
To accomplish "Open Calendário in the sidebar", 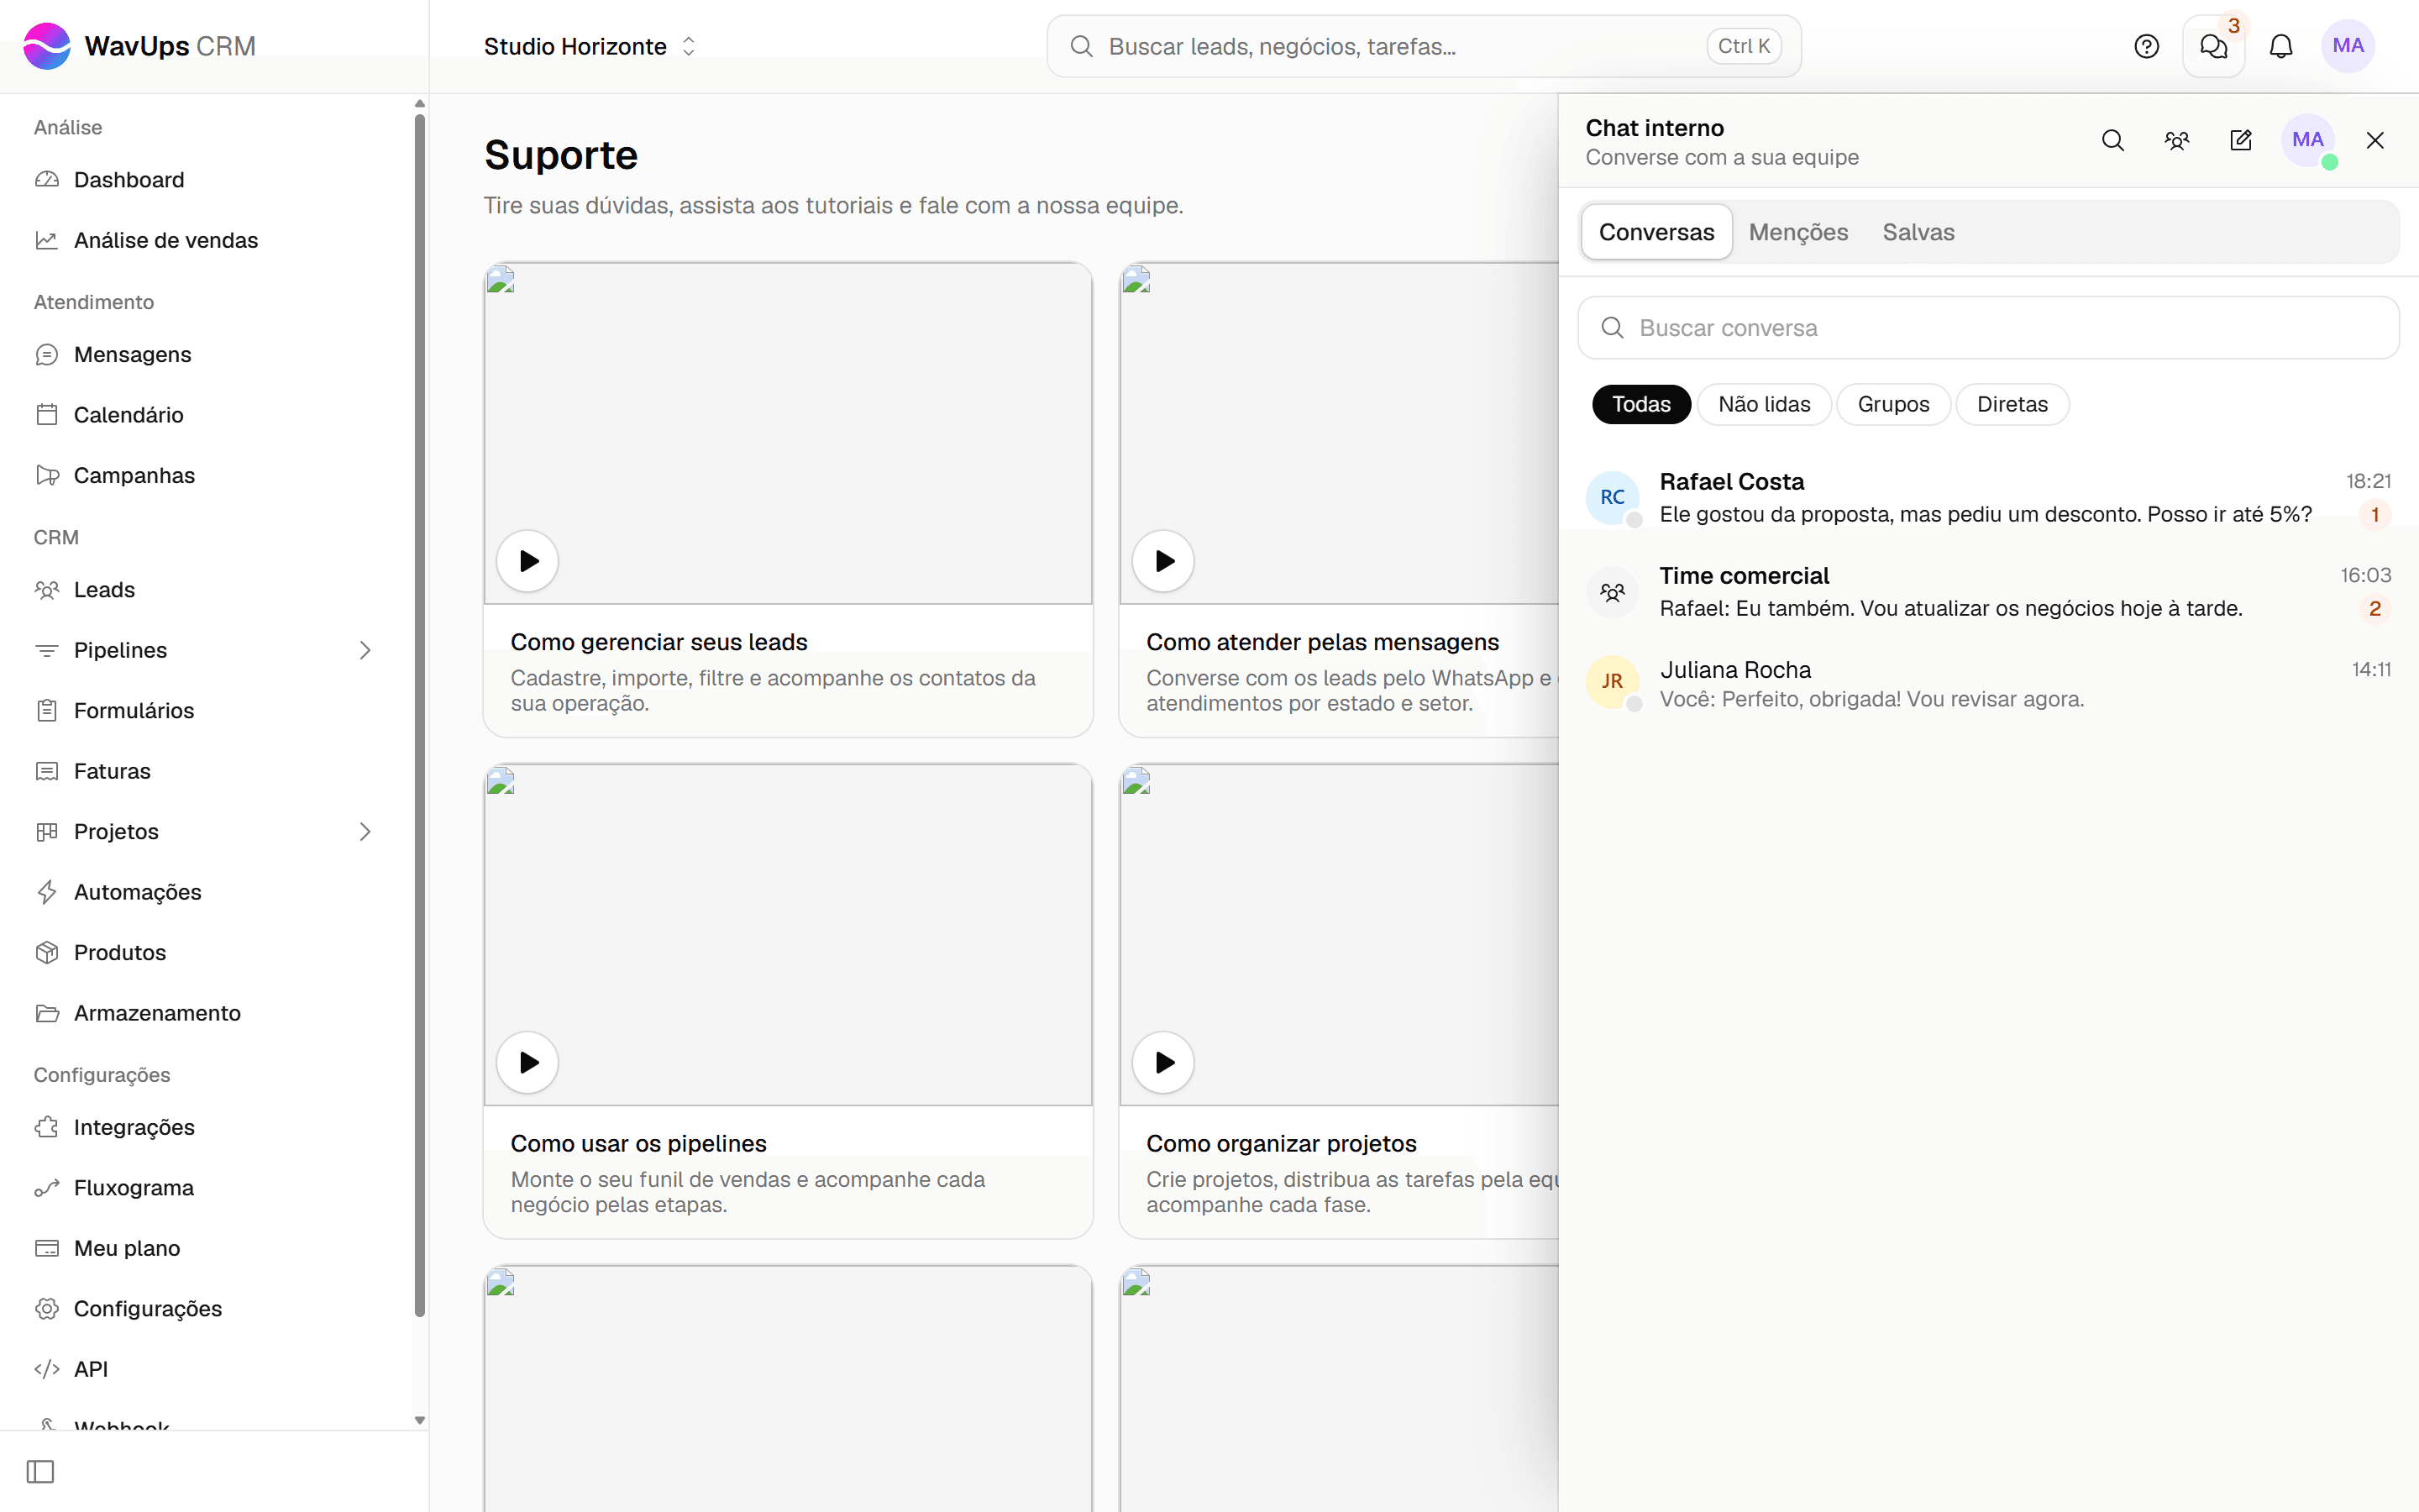I will click(x=207, y=415).
